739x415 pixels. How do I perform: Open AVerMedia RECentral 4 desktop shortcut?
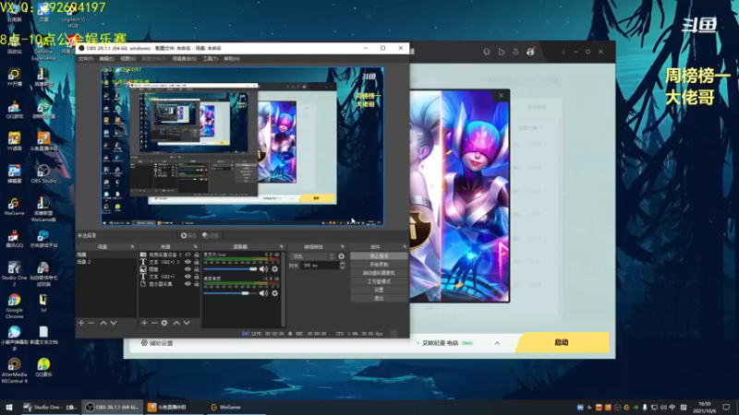pyautogui.click(x=14, y=371)
